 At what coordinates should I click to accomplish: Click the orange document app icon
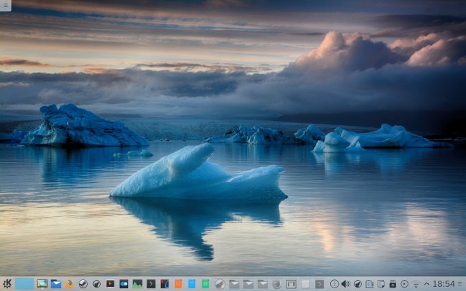click(178, 283)
